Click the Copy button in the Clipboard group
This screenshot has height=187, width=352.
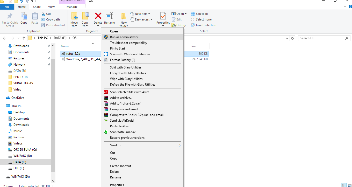tap(24, 19)
